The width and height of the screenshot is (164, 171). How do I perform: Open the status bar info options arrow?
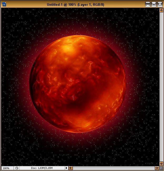pos(66,168)
